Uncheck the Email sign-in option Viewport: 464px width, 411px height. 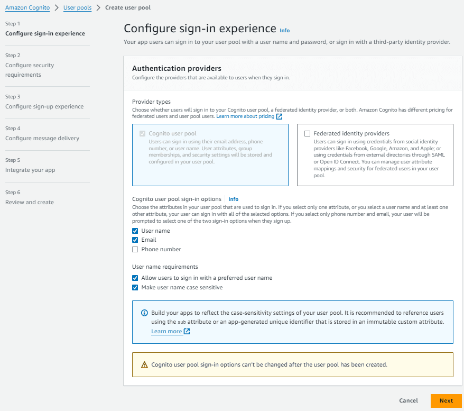pos(135,240)
